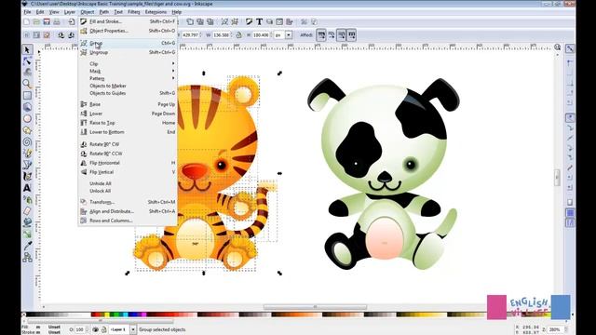Select the Tweak tool

(x=27, y=73)
